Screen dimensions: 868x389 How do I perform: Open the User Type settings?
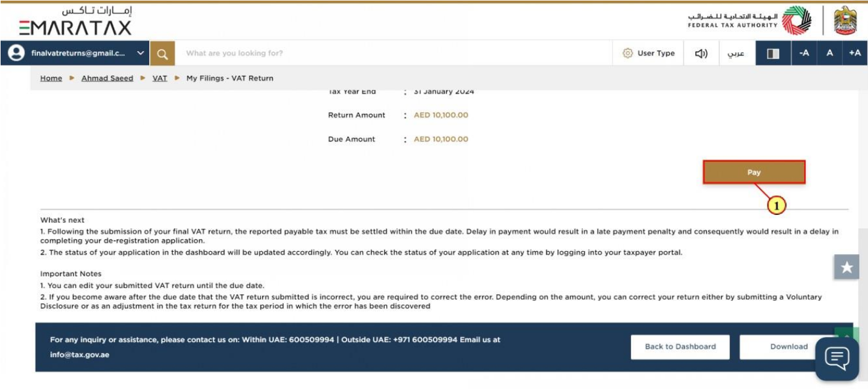pos(648,54)
